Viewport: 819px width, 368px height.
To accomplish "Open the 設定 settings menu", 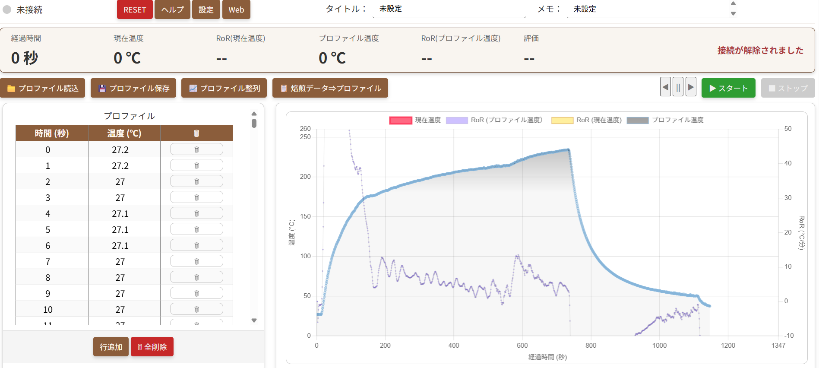I will [x=206, y=10].
